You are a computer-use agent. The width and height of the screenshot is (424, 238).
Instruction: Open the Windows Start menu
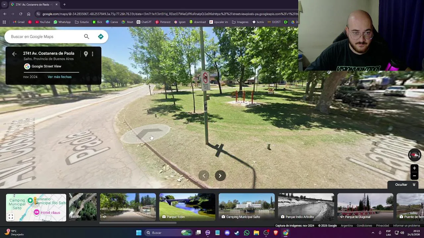coord(139,233)
